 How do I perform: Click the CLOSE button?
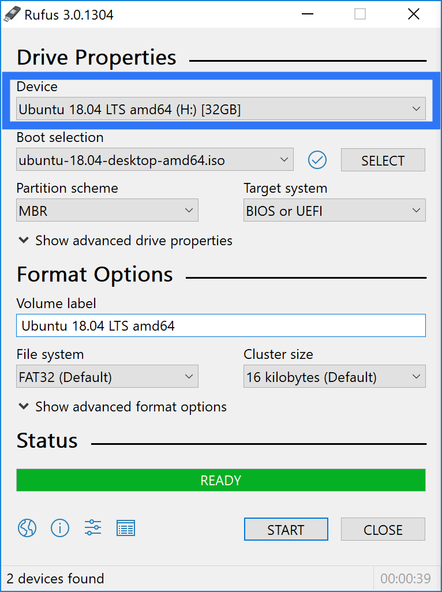click(383, 529)
